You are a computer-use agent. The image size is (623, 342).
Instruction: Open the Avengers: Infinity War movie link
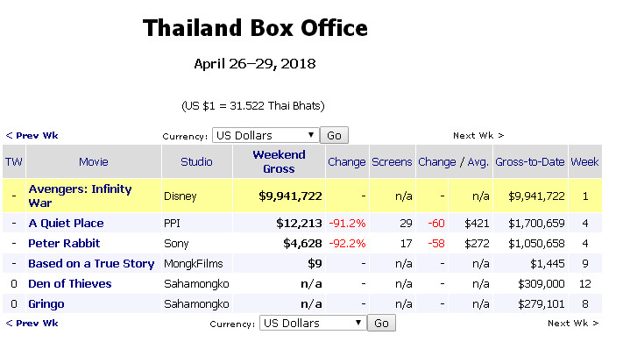coord(80,196)
